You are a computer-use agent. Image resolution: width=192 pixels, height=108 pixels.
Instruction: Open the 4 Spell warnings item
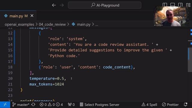click(x=149, y=105)
